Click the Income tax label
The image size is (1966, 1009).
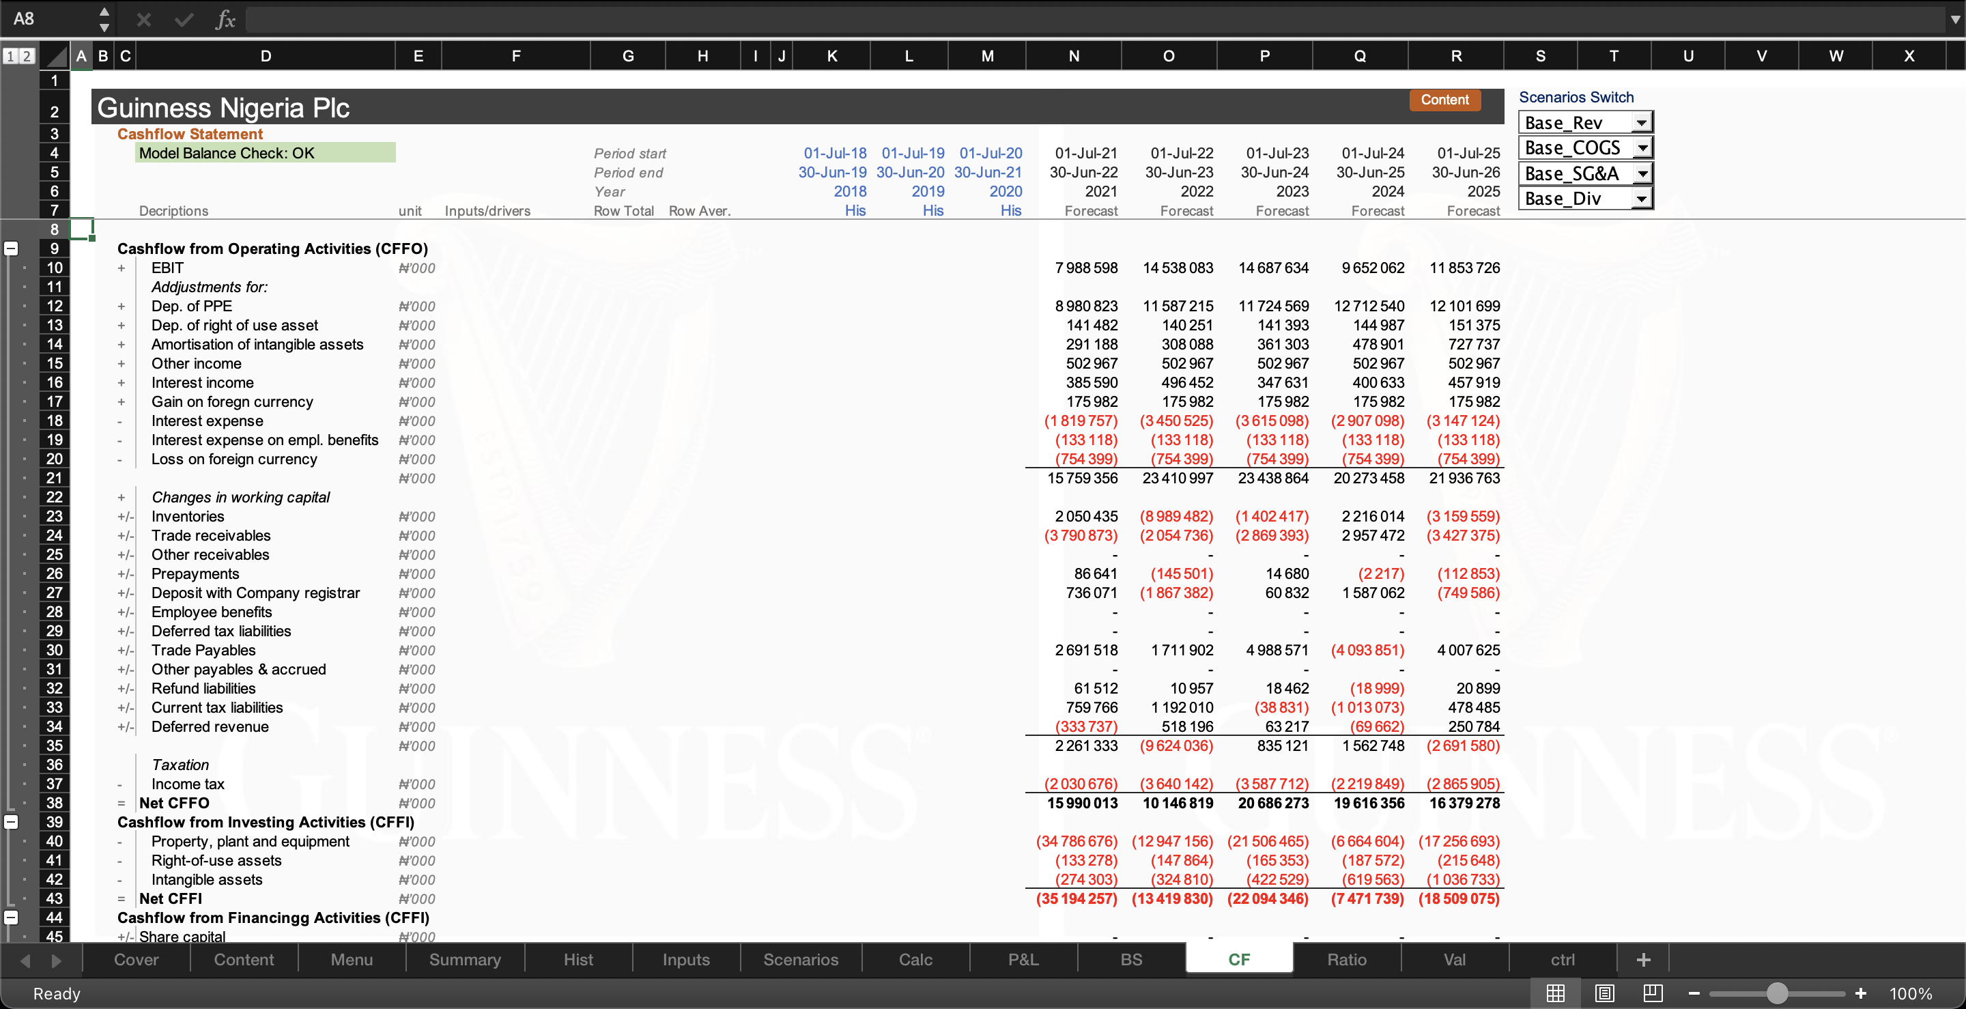(188, 784)
